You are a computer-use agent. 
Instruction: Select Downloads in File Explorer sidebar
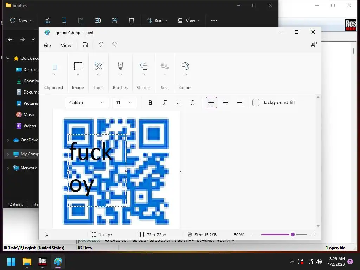tap(27, 81)
